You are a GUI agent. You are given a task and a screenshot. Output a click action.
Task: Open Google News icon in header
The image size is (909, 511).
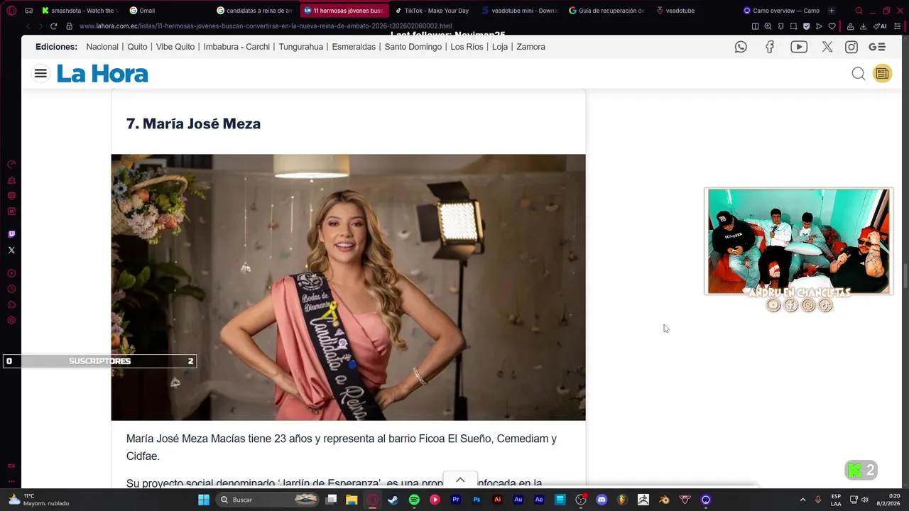tap(877, 47)
